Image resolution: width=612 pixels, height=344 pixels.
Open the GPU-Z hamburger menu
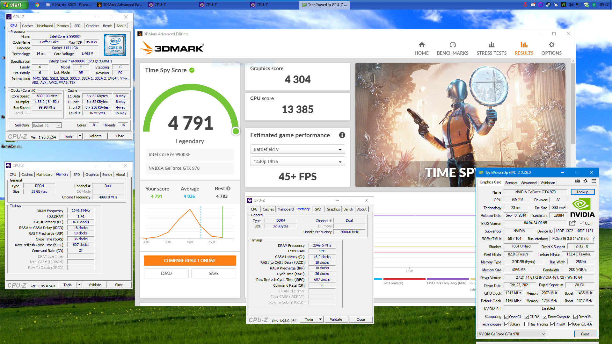coord(594,181)
